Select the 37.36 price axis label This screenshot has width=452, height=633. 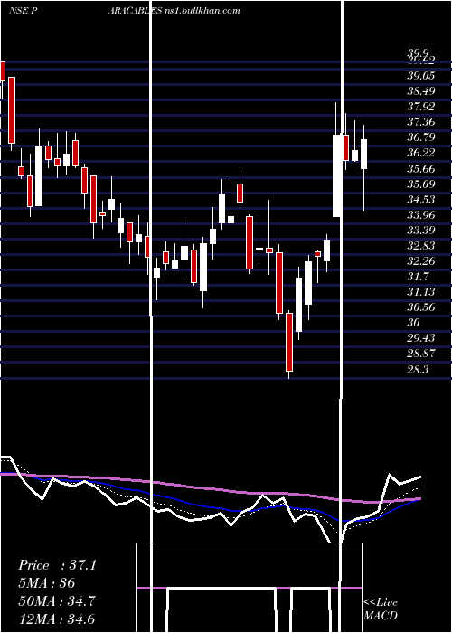click(x=421, y=121)
